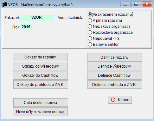Click 'Definice rozvahy' button
The width and height of the screenshot is (154, 121).
[x=114, y=57]
